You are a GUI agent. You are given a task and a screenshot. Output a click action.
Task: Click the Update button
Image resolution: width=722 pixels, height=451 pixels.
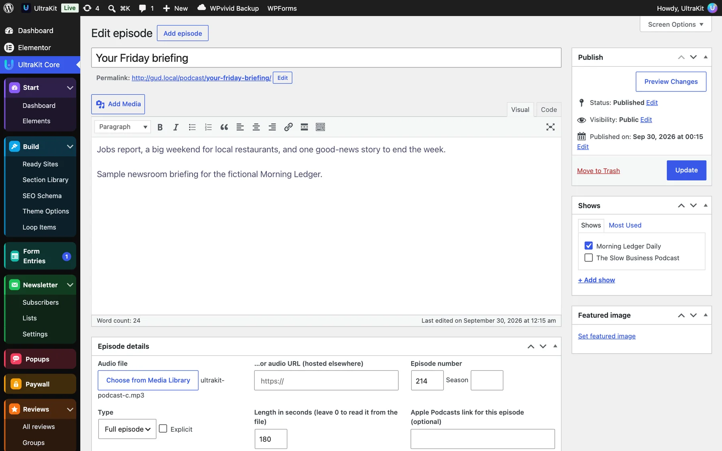[686, 170]
